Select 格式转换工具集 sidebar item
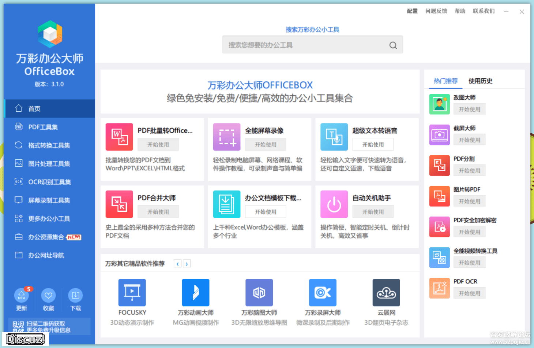 coord(49,145)
